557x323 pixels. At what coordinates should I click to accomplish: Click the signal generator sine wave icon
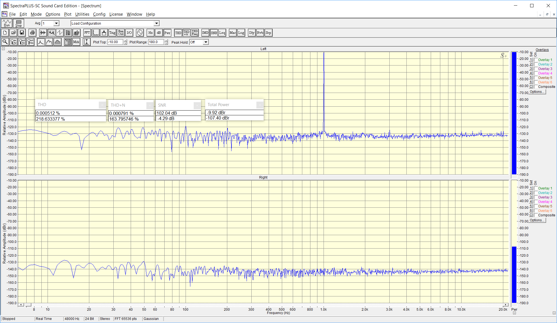(x=140, y=33)
